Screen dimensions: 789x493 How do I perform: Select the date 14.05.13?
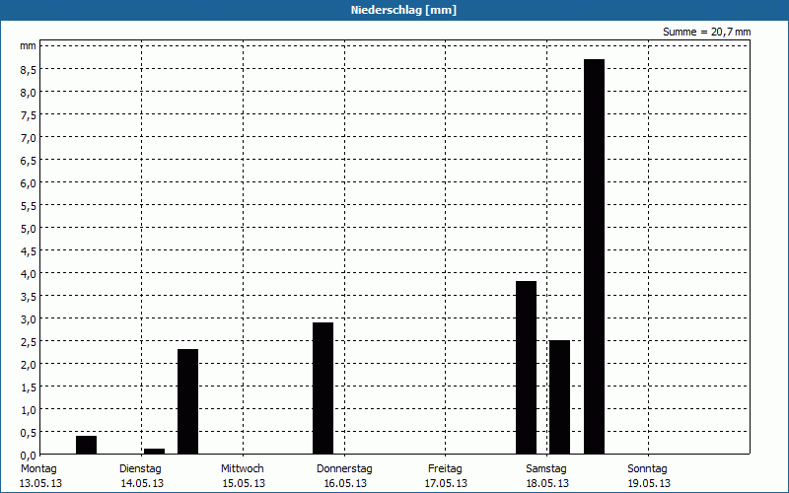142,484
